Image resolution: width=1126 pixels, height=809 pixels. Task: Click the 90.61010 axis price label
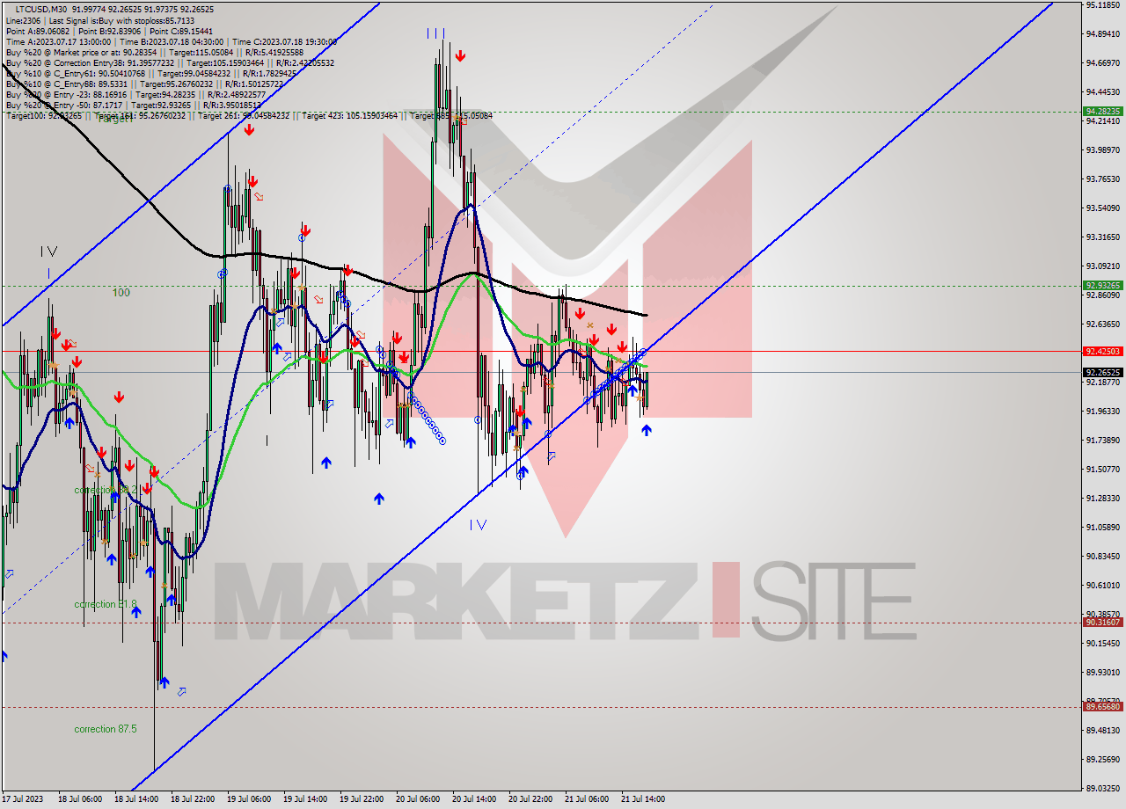tap(1103, 586)
